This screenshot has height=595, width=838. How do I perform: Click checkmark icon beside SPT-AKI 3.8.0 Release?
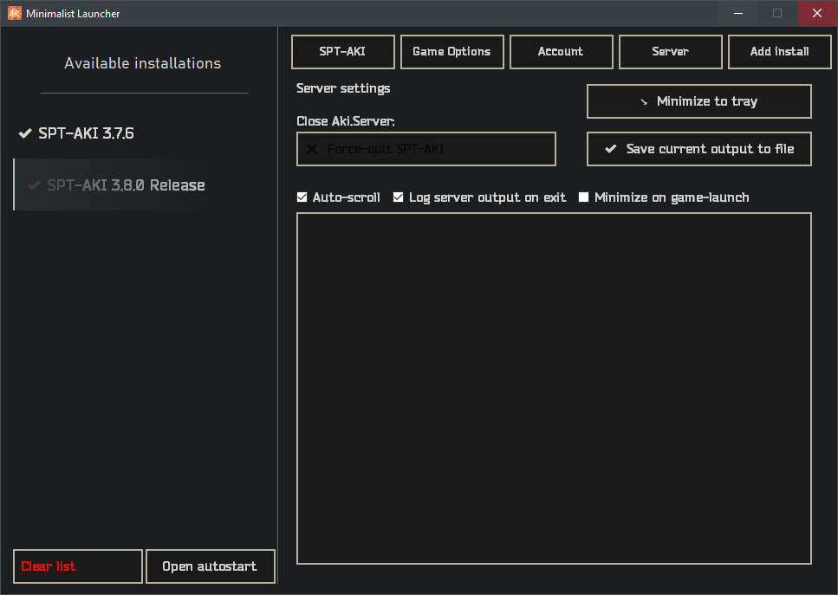click(x=34, y=185)
